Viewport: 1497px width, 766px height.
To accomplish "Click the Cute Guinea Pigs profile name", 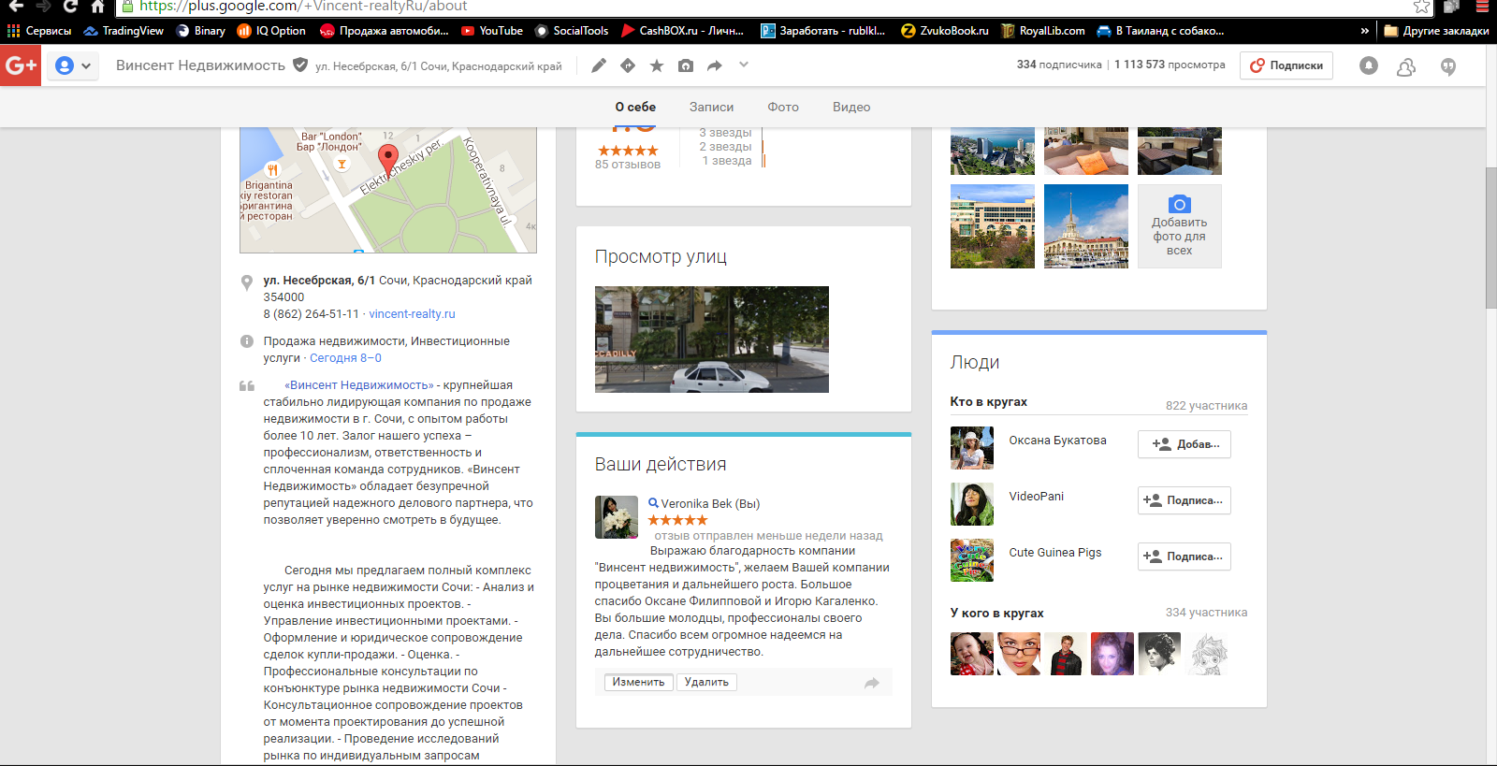I will coord(1055,553).
